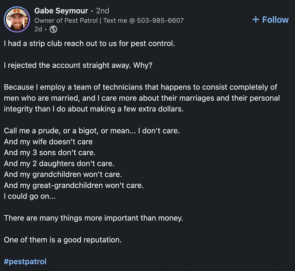Open Gabe Seymour's profile picture

coord(16,19)
